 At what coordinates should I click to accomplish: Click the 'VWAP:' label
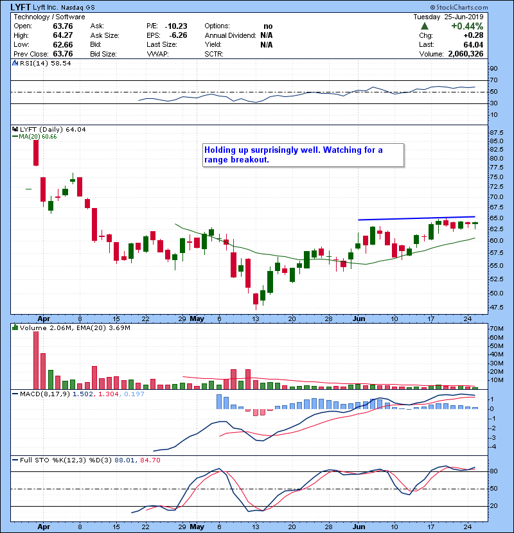[x=157, y=54]
